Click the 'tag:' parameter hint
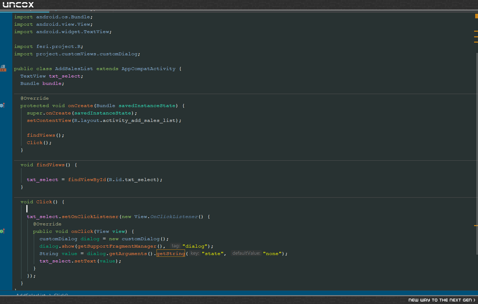The width and height of the screenshot is (478, 304). pos(176,246)
